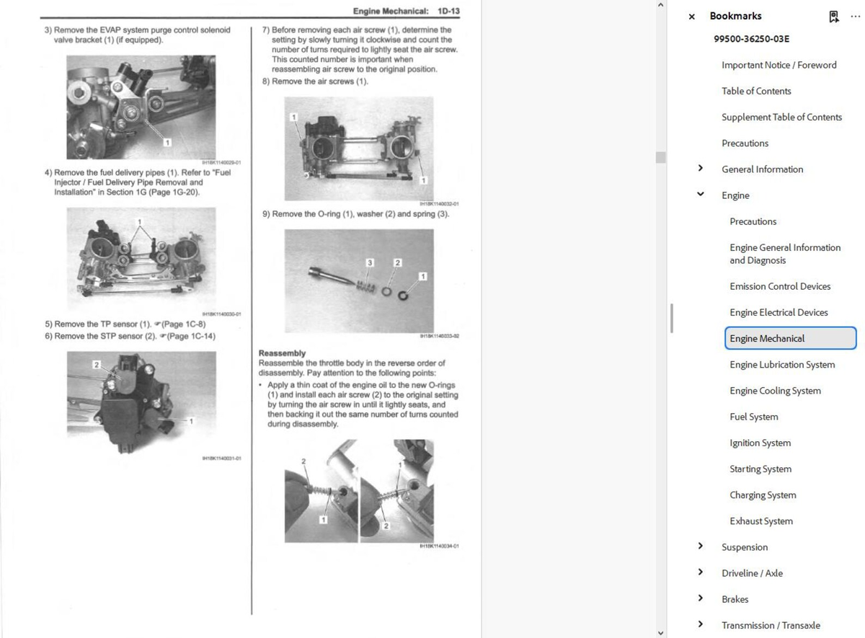This screenshot has height=638, width=865.
Task: Collapse the Engine bookmark section
Action: click(700, 195)
